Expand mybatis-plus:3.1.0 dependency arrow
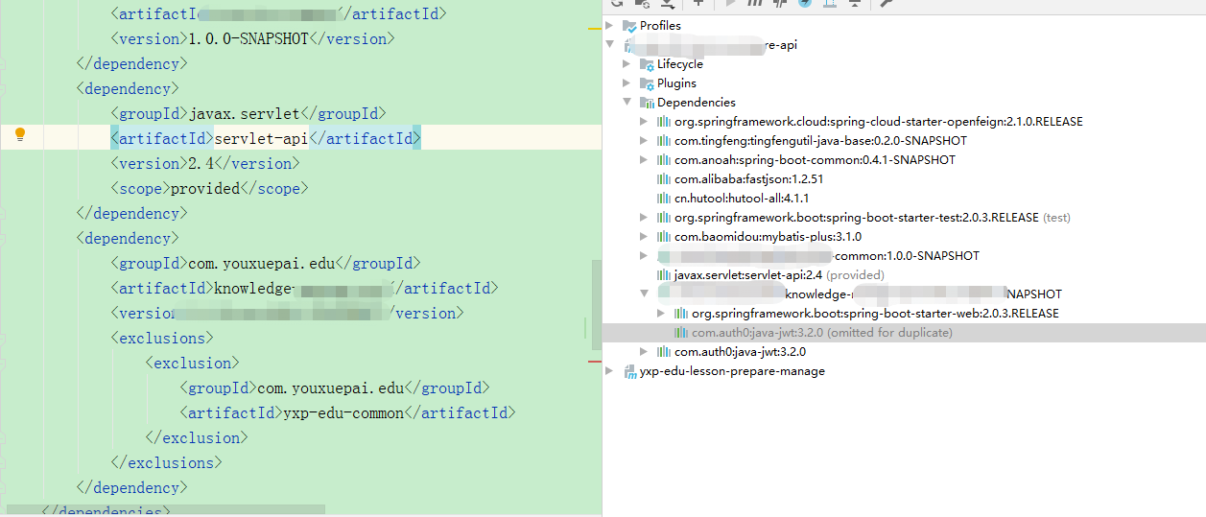This screenshot has width=1206, height=517. [x=645, y=237]
